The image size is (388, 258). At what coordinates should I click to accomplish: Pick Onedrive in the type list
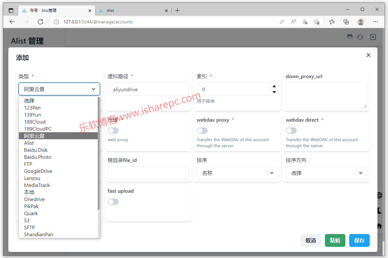[x=58, y=199]
